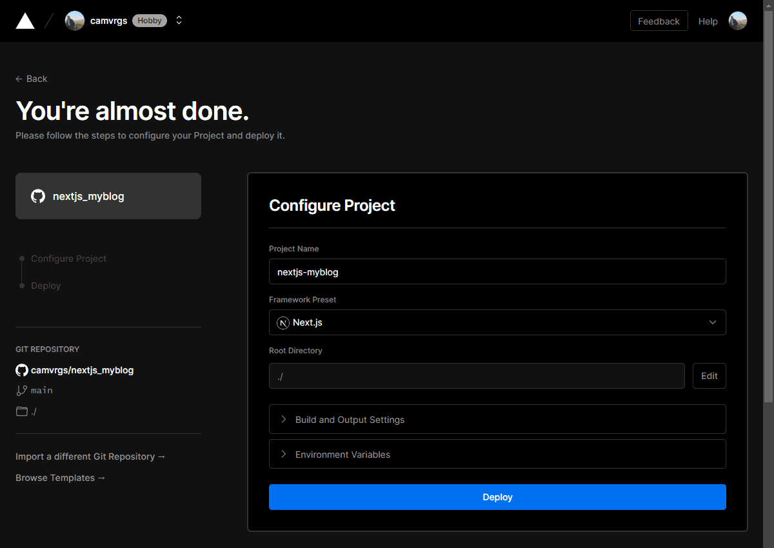Click the Framework Preset chevron arrow

point(713,322)
